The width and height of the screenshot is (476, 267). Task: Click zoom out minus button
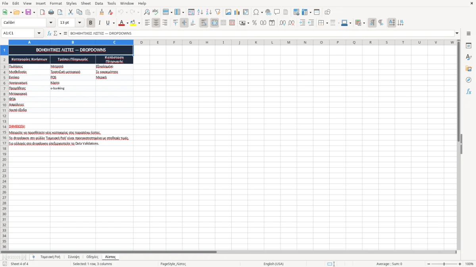click(429, 264)
